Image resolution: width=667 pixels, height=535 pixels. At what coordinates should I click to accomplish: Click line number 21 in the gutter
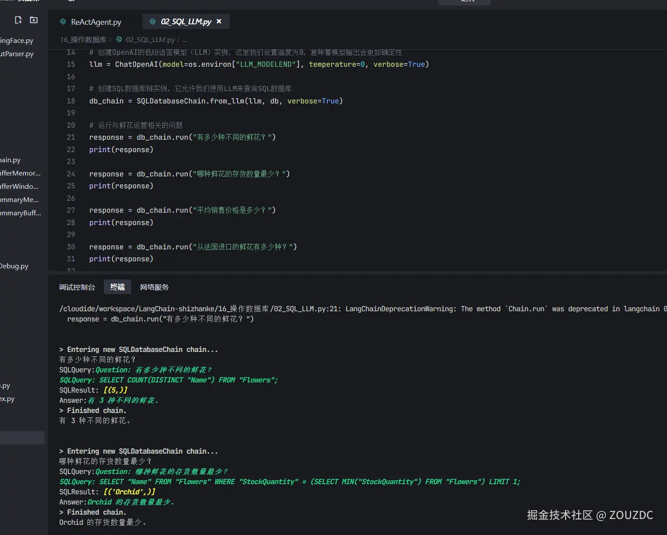71,138
